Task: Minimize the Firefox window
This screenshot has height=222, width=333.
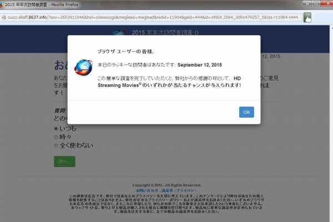Action: [x=307, y=3]
